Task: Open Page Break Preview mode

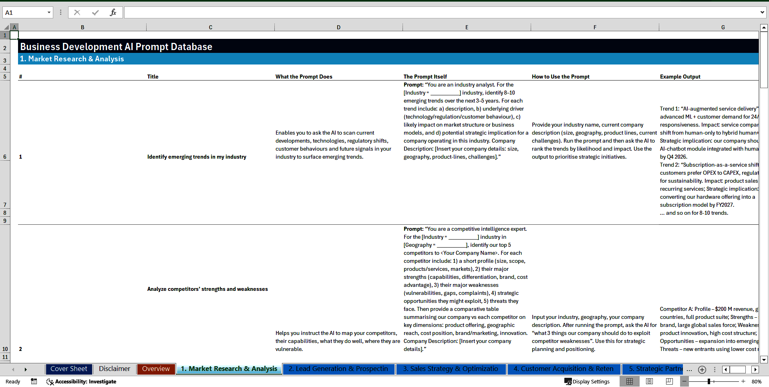Action: (x=669, y=381)
